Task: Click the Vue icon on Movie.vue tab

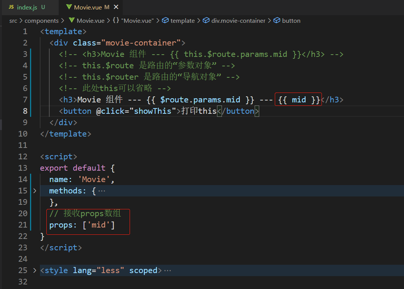Action: tap(69, 7)
